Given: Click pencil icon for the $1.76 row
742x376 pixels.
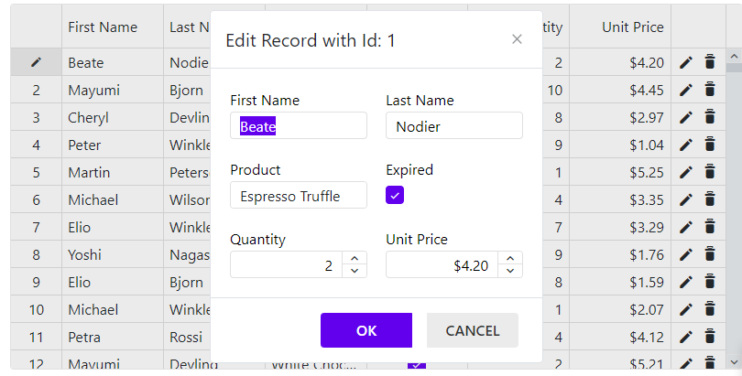Looking at the screenshot, I should (686, 254).
